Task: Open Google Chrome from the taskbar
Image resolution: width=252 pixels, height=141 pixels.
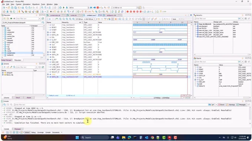Action: 152,137
